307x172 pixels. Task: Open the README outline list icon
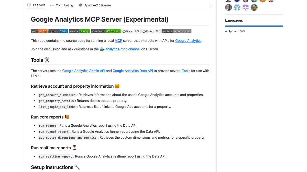tap(211, 5)
